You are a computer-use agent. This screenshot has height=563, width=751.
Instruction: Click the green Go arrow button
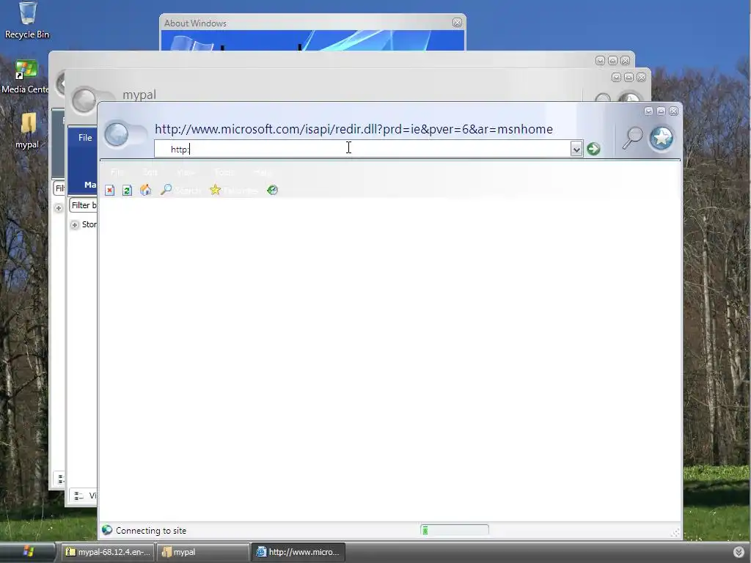(x=593, y=149)
